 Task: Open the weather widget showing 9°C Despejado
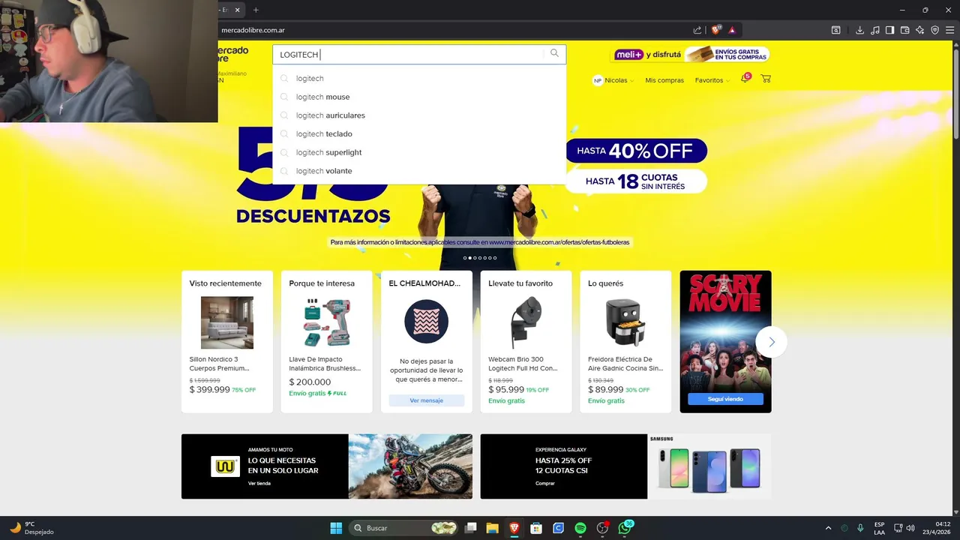coord(31,528)
